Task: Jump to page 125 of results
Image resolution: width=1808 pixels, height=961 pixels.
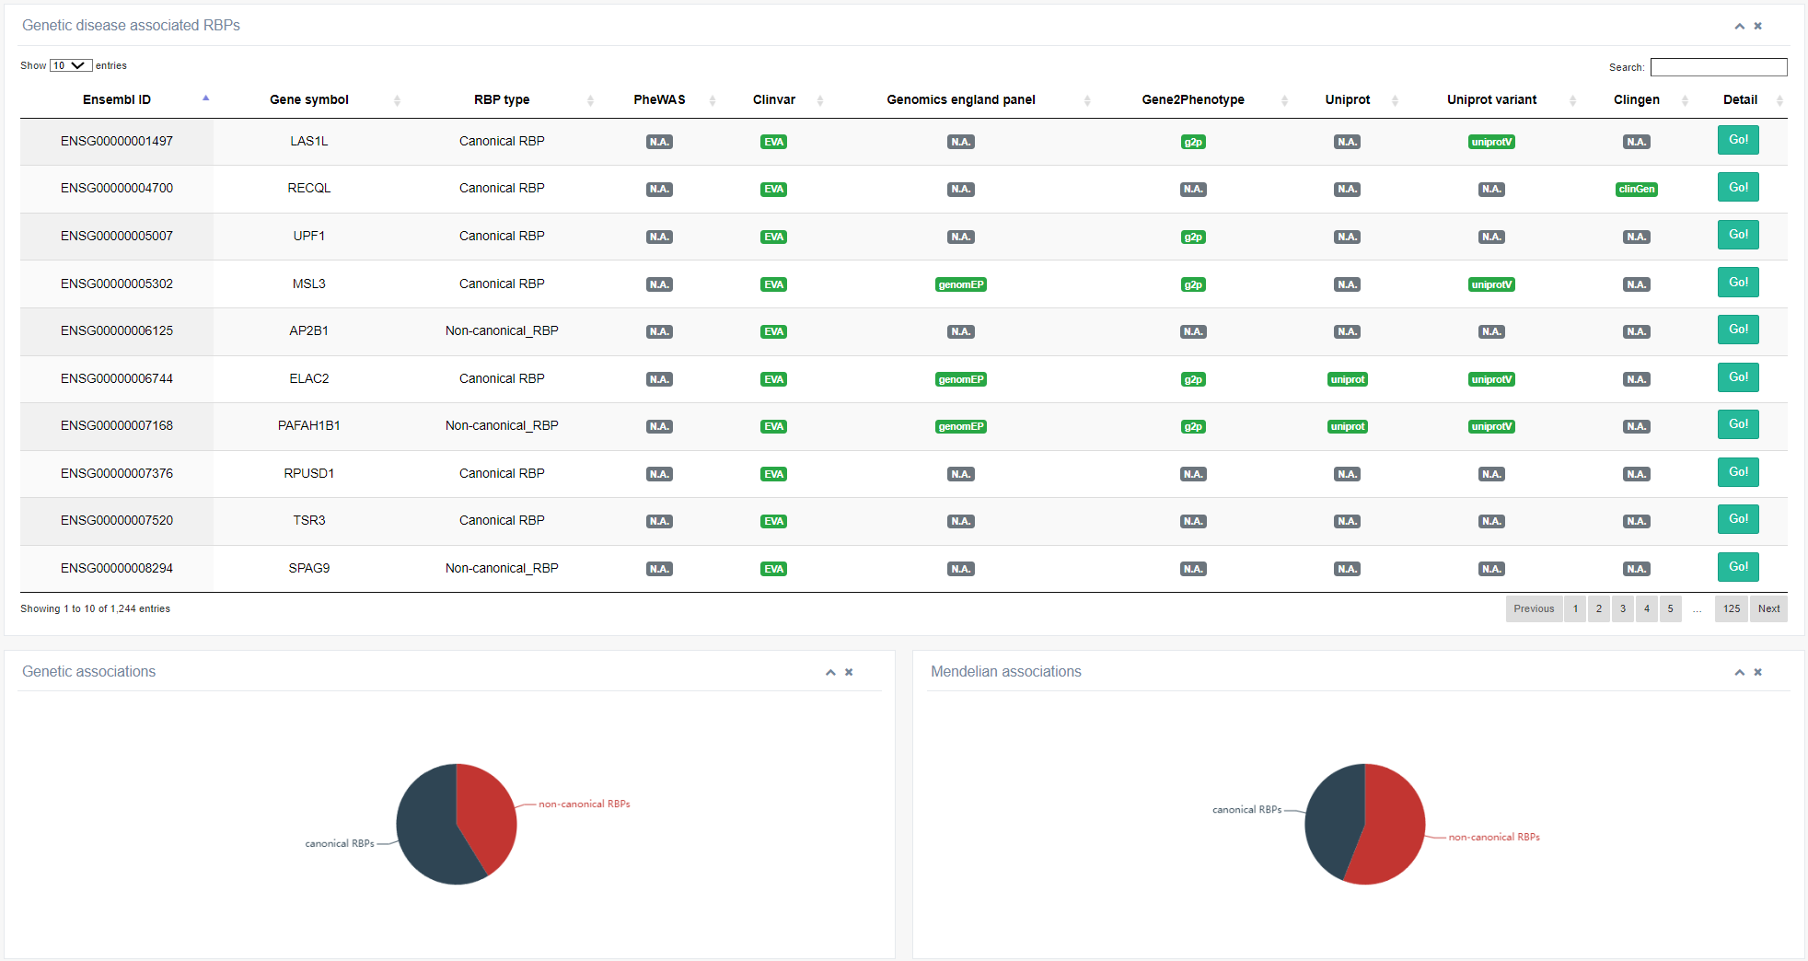Action: point(1731,608)
